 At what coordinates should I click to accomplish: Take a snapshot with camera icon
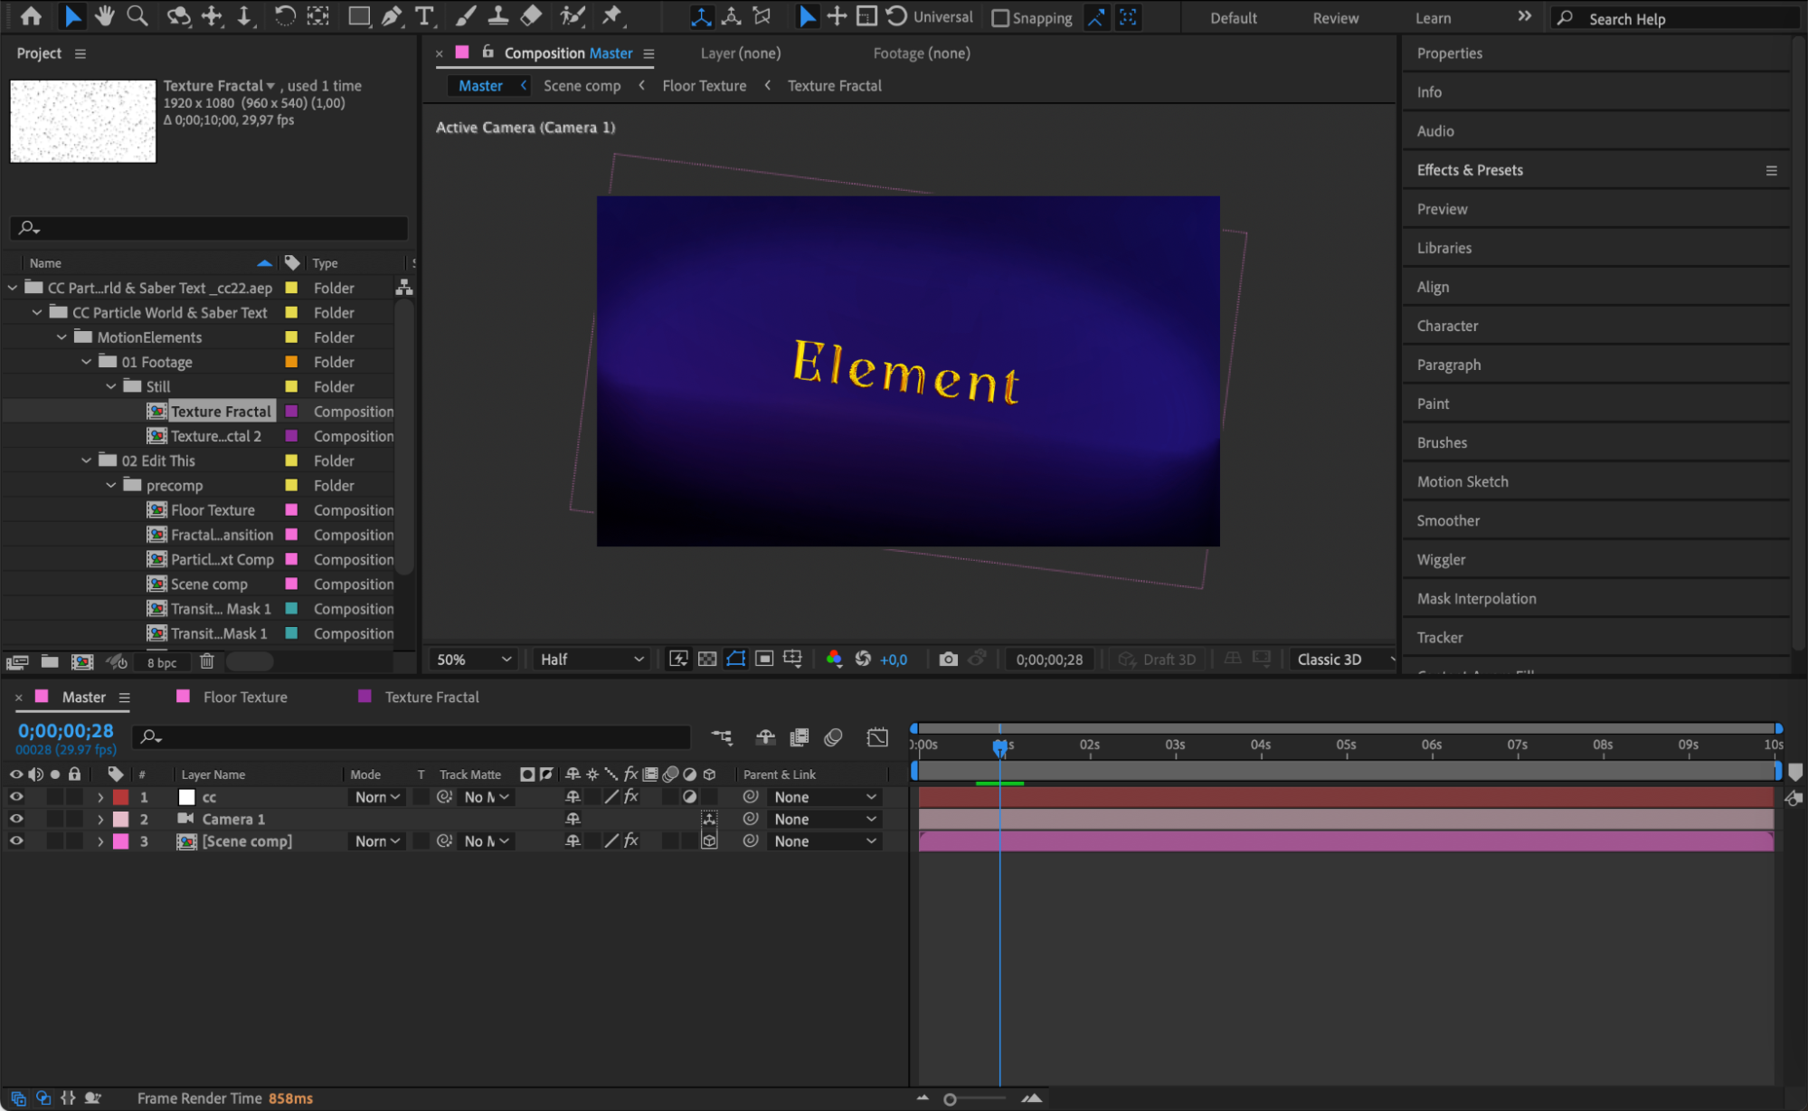pos(948,660)
